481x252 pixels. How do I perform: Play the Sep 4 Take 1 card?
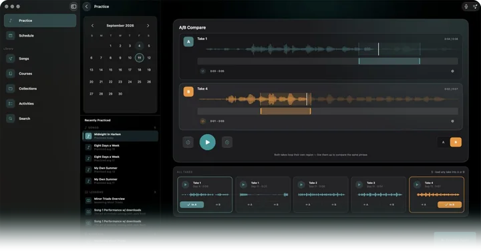pos(185,185)
